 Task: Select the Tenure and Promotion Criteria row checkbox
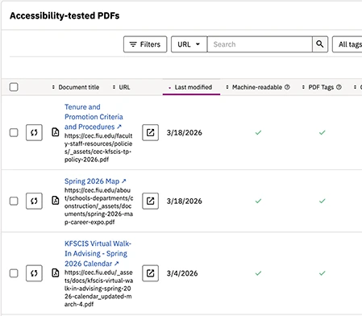14,132
